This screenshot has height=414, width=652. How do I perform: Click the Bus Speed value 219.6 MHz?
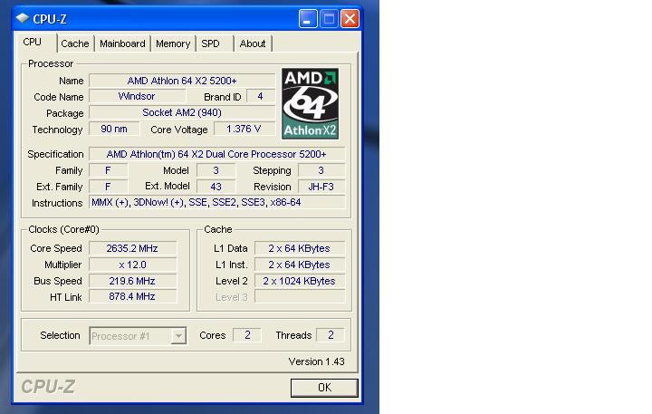[132, 281]
